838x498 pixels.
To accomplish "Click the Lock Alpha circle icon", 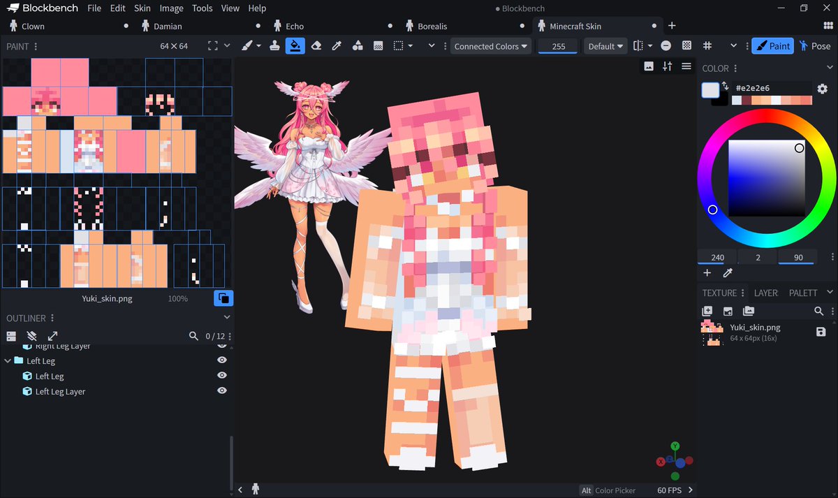I will pos(666,46).
